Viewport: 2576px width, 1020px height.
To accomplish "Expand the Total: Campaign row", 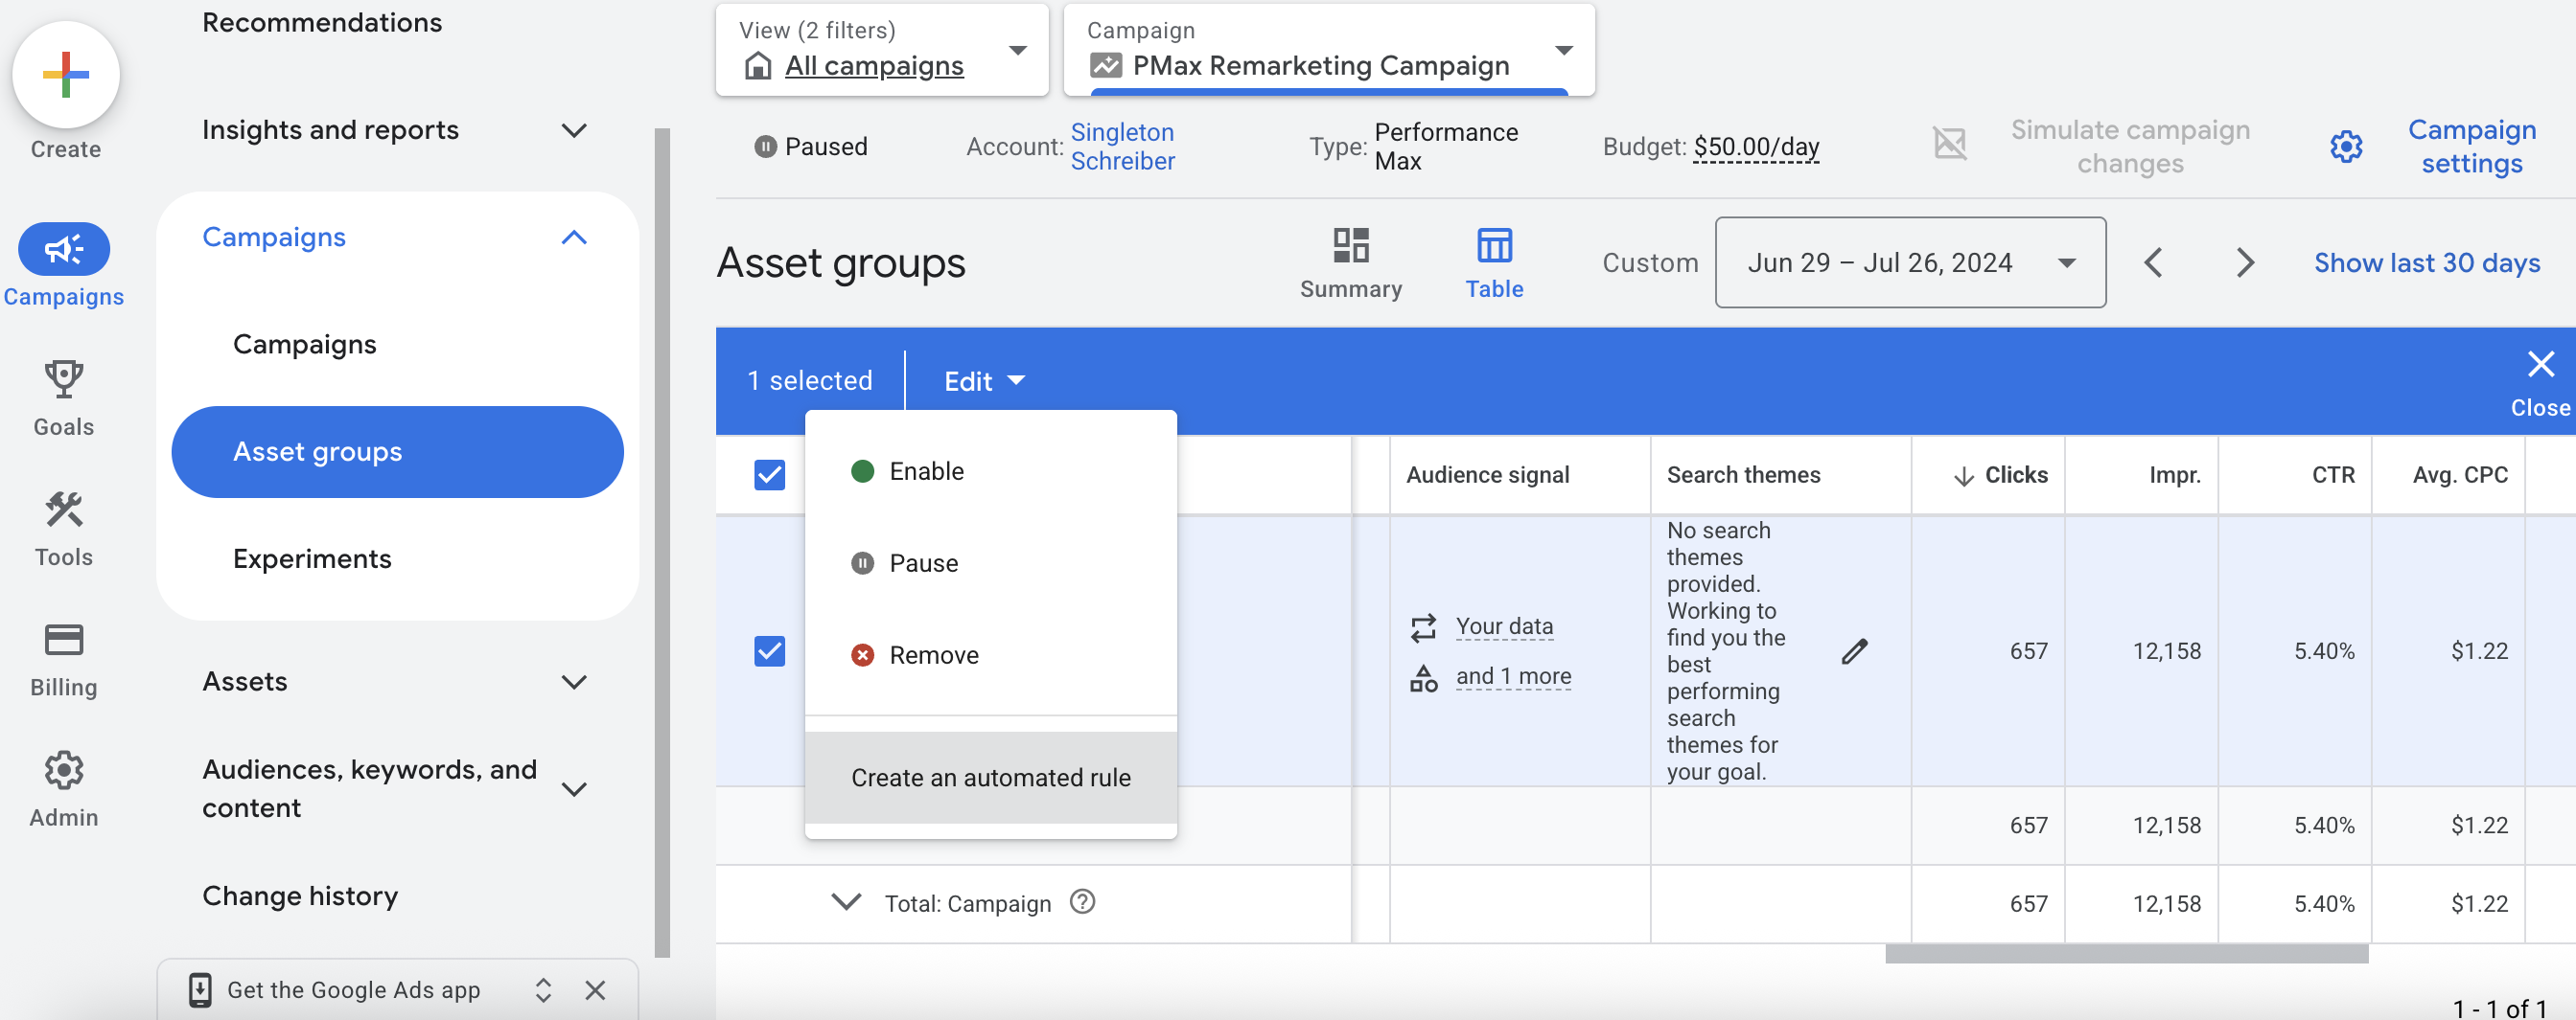I will point(846,902).
